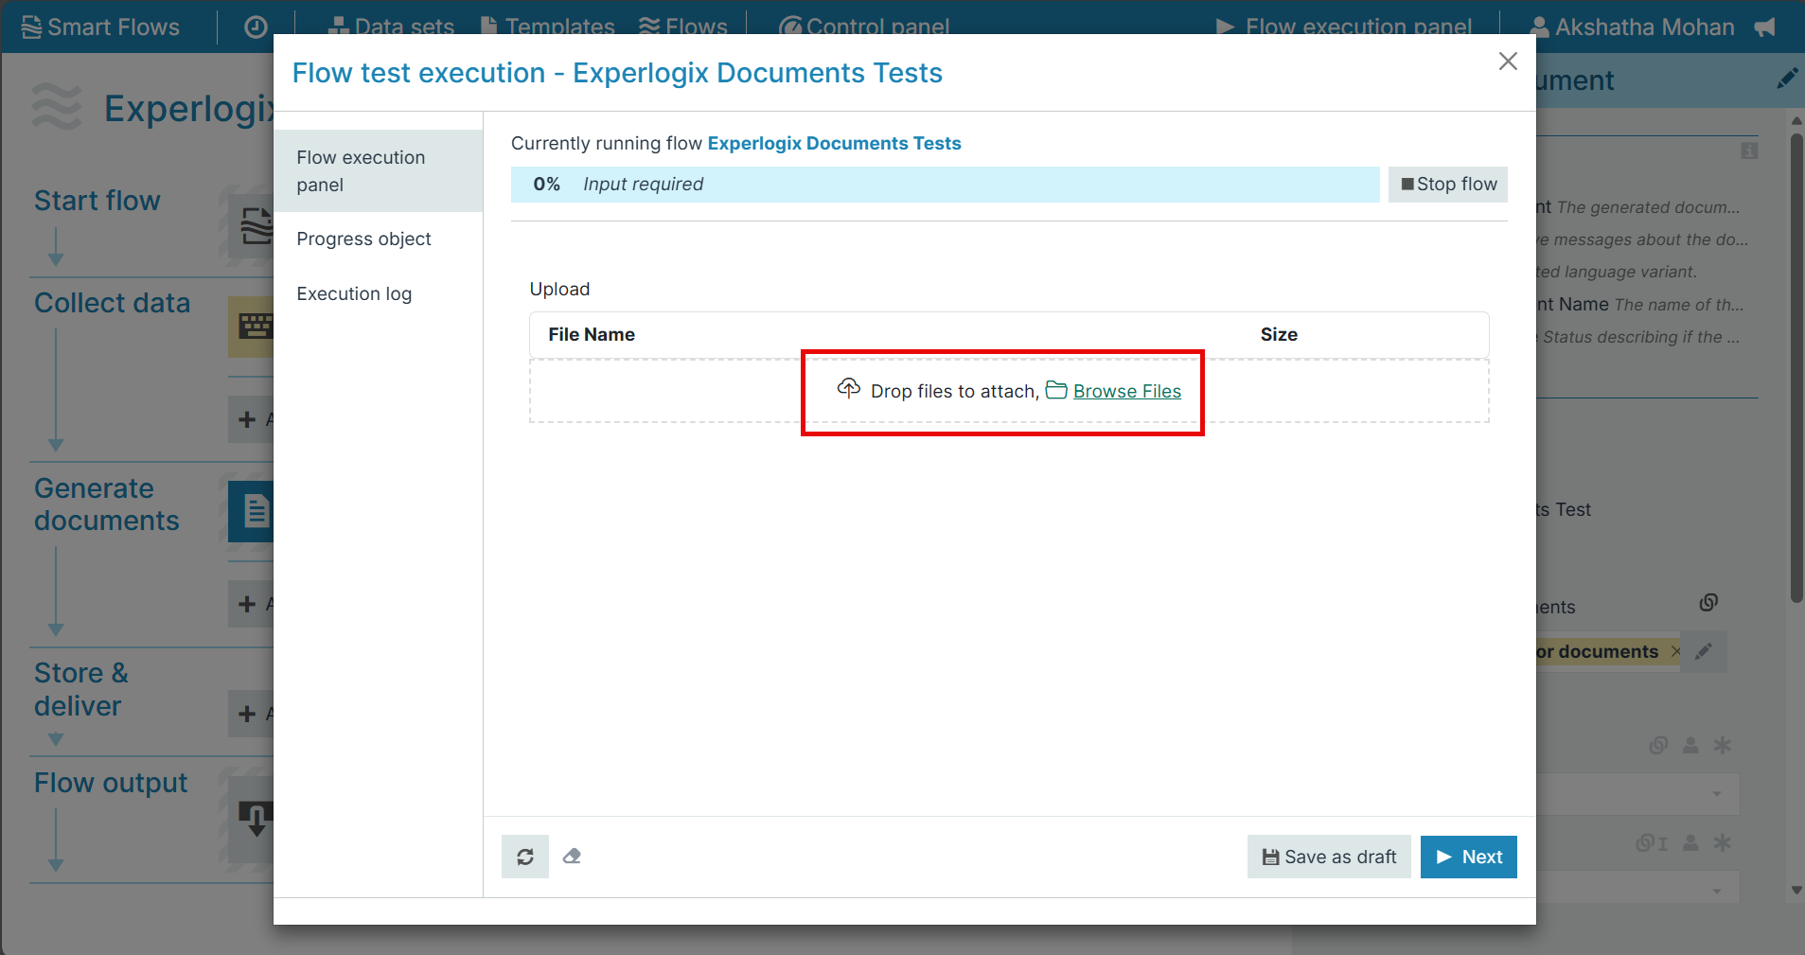Click the plus button under Generate documents
This screenshot has height=955, width=1805.
coord(251,604)
